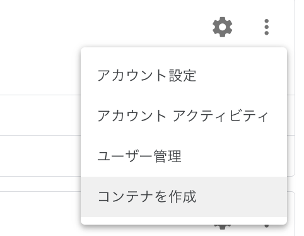Click the three-dot more options icon
This screenshot has width=304, height=236.
click(266, 27)
